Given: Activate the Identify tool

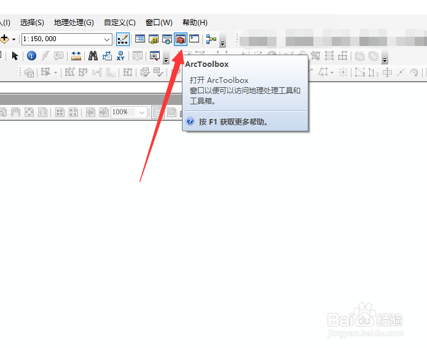Looking at the screenshot, I should [31, 56].
